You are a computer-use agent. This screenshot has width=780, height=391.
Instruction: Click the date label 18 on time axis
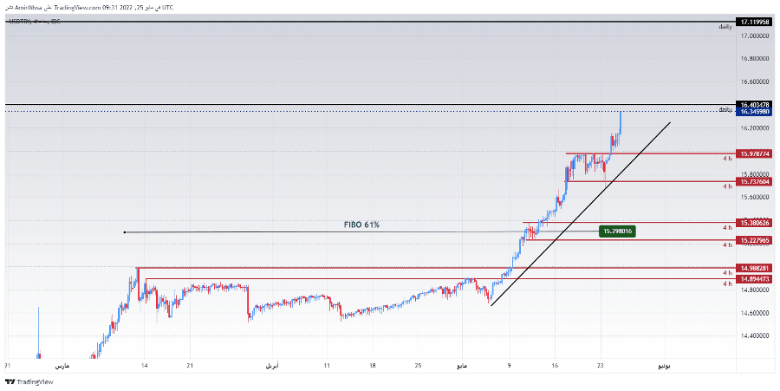pos(373,366)
